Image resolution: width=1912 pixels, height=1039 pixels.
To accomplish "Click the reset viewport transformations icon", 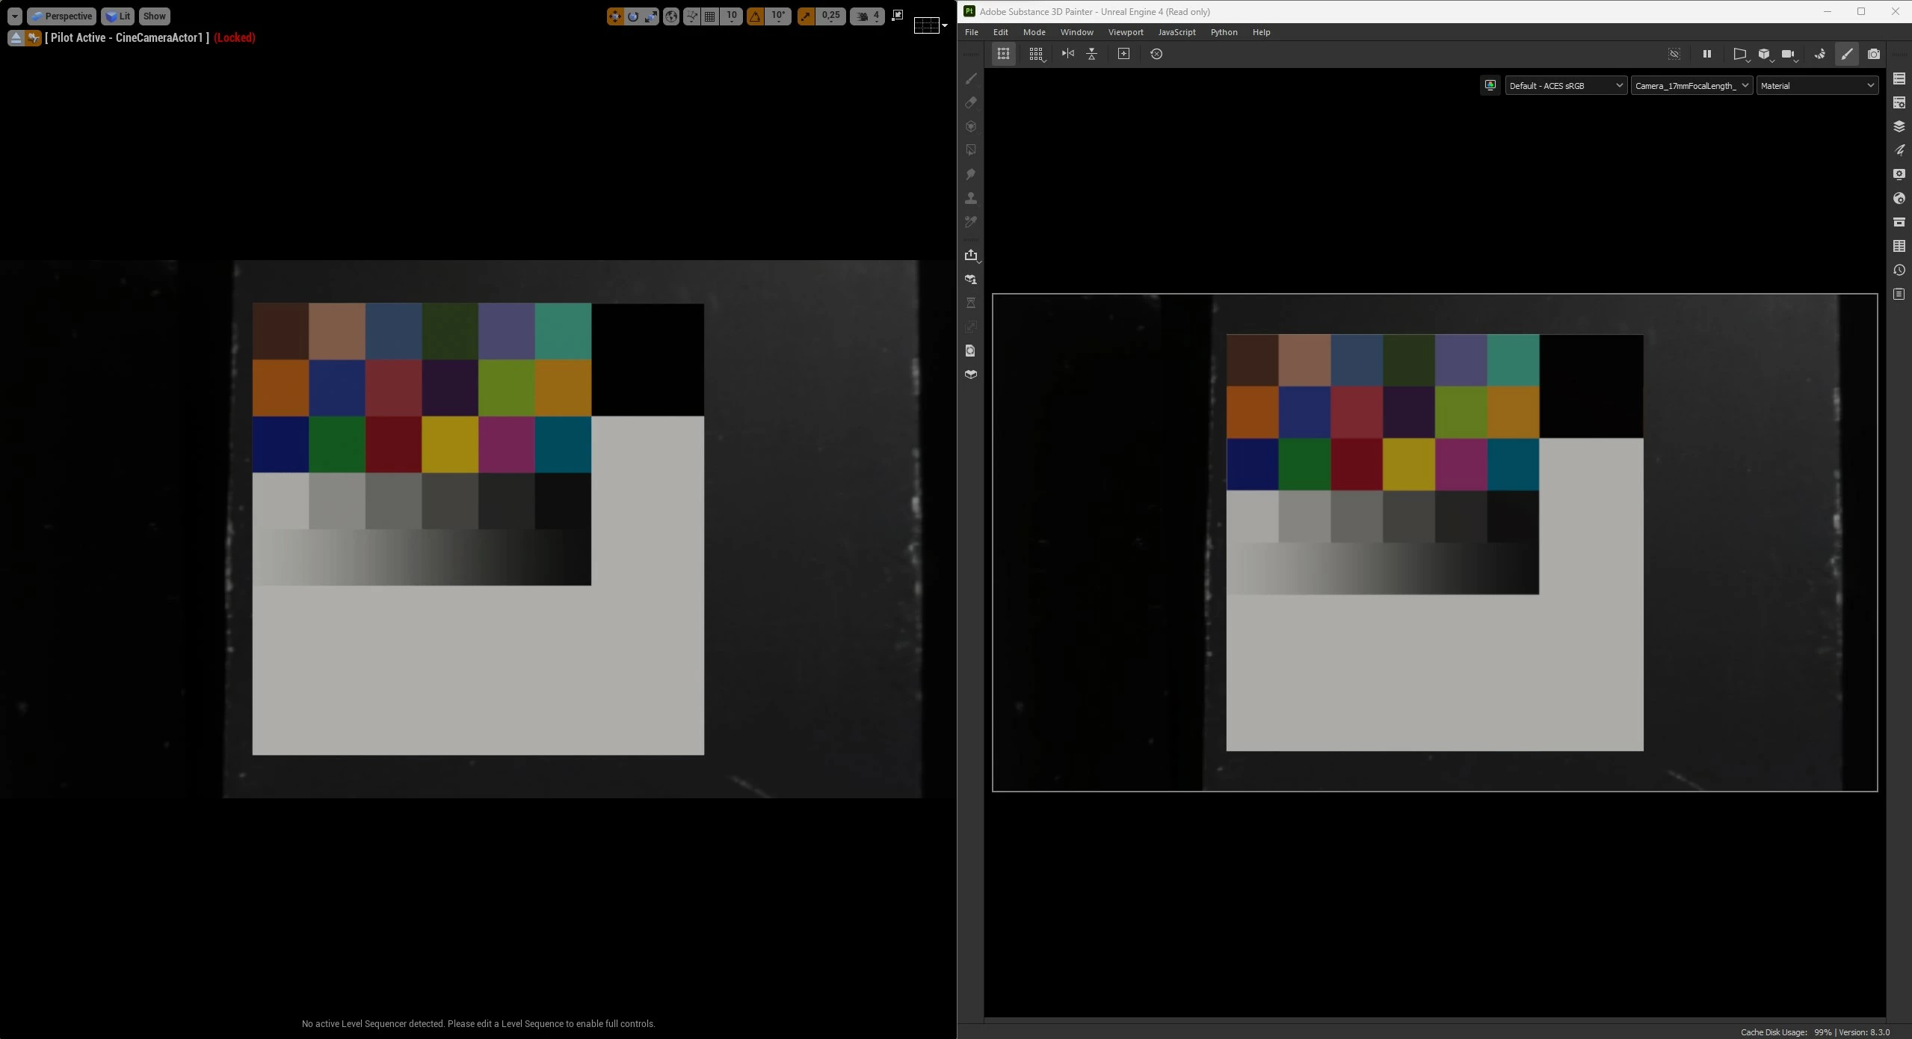I will [1156, 54].
